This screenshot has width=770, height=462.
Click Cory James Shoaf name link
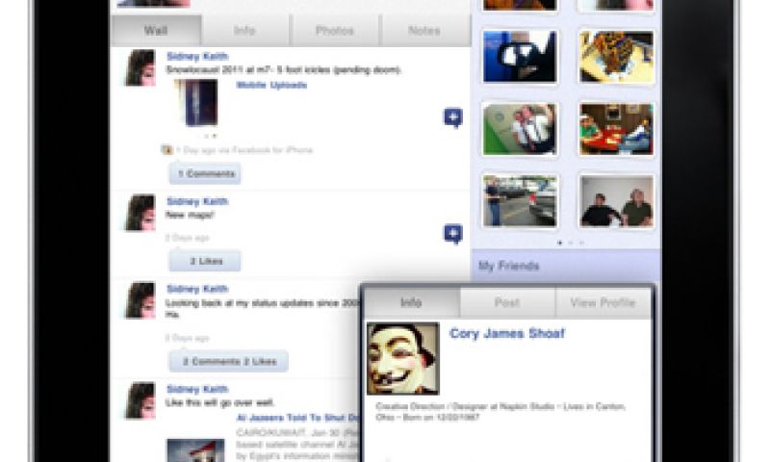(507, 333)
